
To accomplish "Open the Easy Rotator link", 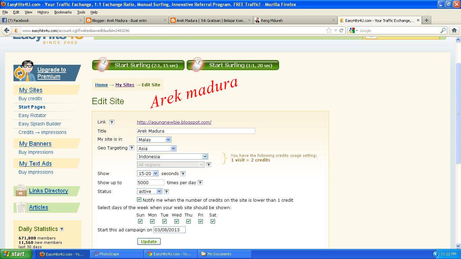I will click(32, 115).
